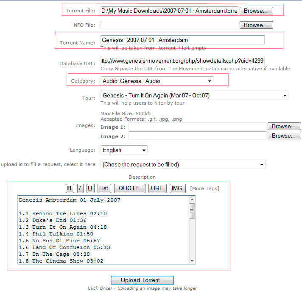Click inside the Description text area
The width and height of the screenshot is (302, 299).
click(103, 230)
